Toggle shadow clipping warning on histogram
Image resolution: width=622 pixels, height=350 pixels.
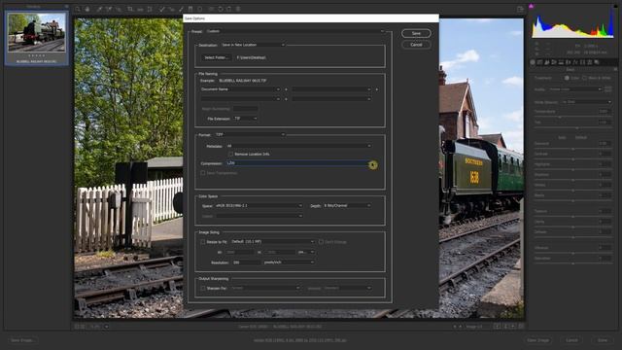click(532, 6)
